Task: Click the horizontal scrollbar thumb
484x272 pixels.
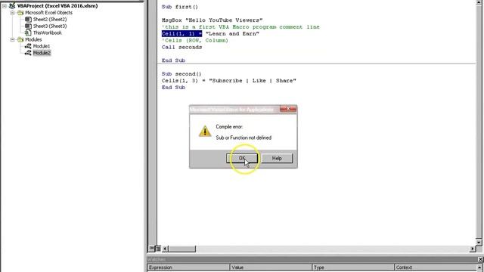Action: click(x=182, y=249)
